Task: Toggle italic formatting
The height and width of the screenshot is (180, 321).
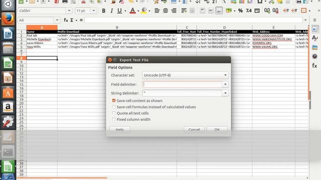Action: tap(111, 10)
